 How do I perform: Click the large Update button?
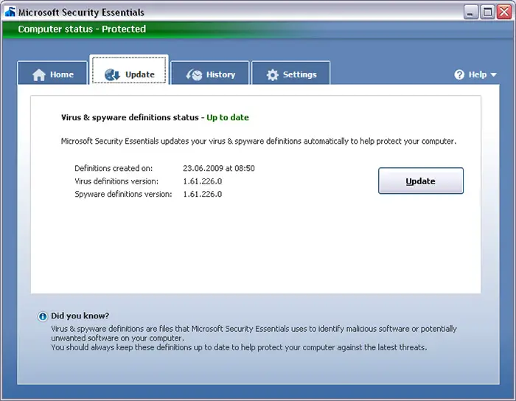pyautogui.click(x=421, y=181)
